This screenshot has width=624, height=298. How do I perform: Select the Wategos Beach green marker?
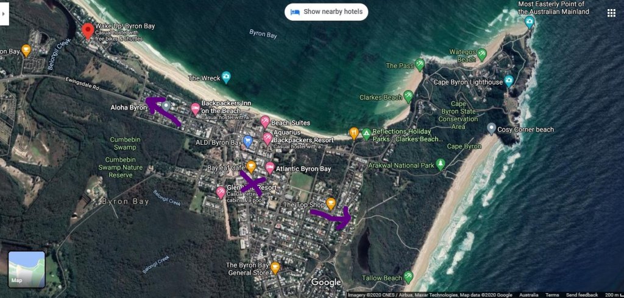tap(482, 54)
